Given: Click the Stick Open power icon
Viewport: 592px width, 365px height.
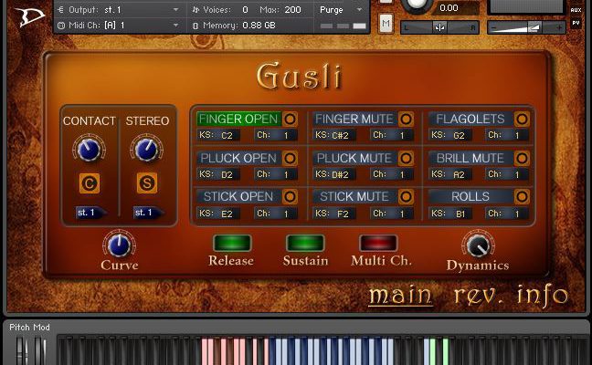Looking at the screenshot, I should click(290, 196).
